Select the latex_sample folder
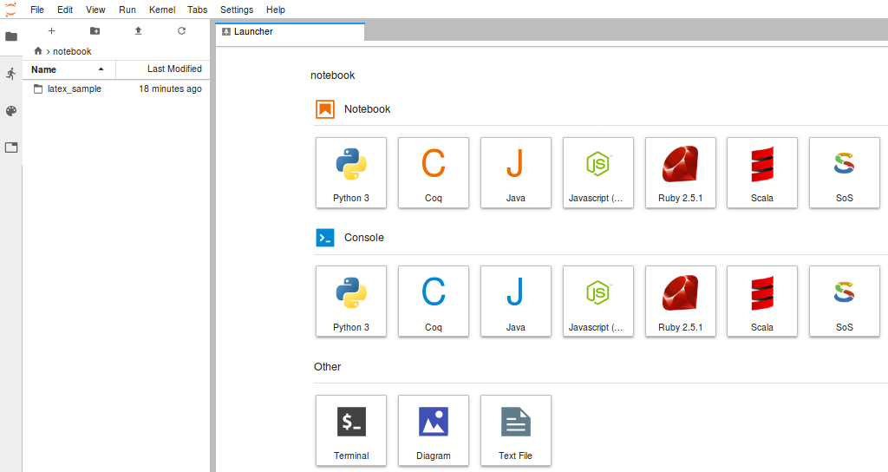 point(116,89)
